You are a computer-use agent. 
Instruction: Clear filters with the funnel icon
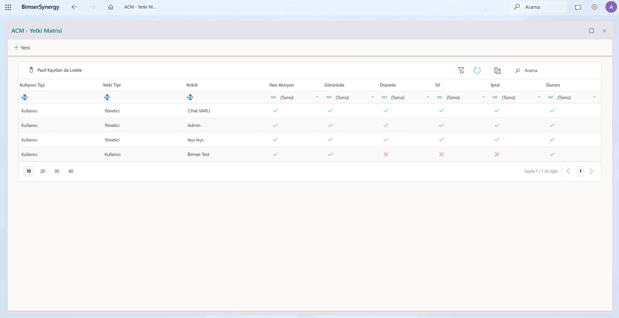461,70
